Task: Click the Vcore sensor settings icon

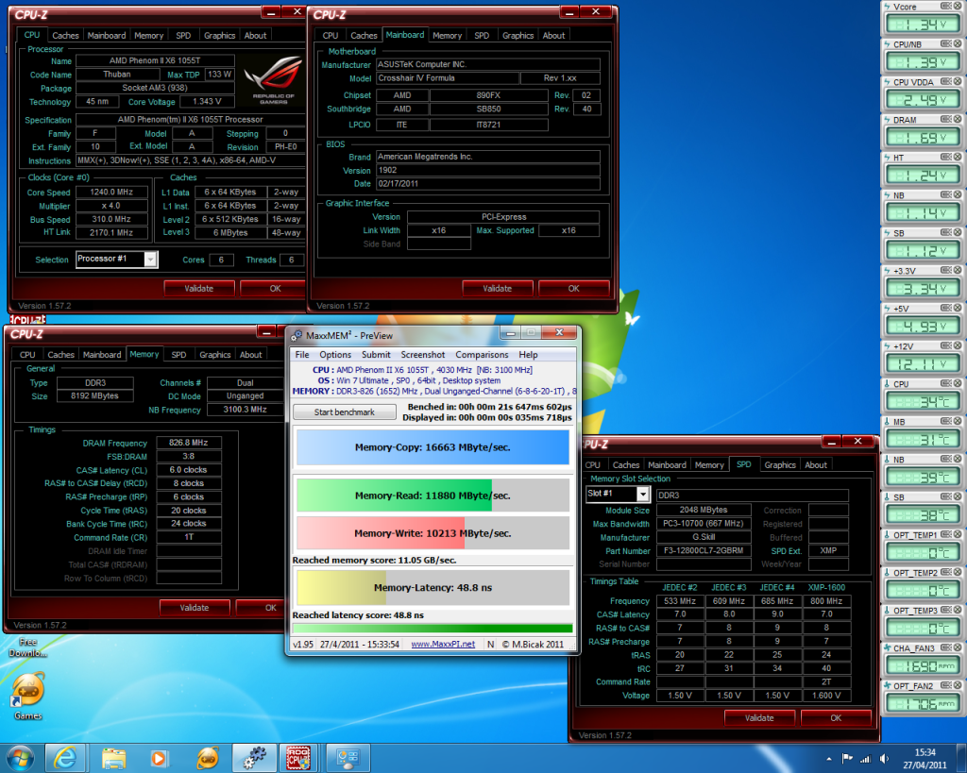Action: pos(946,7)
